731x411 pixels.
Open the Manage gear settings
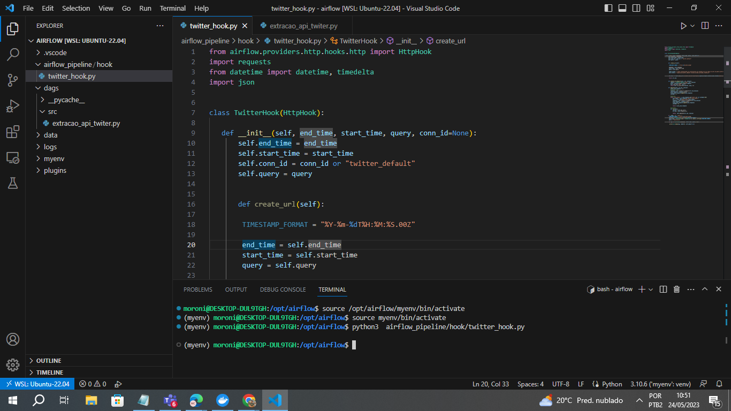tap(13, 365)
